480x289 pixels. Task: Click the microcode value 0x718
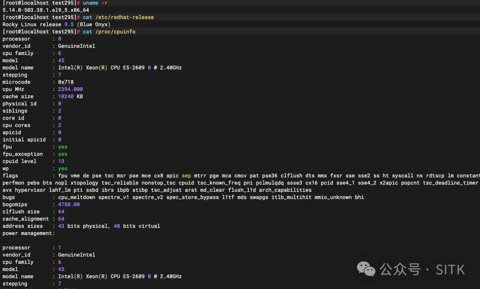[x=66, y=82]
